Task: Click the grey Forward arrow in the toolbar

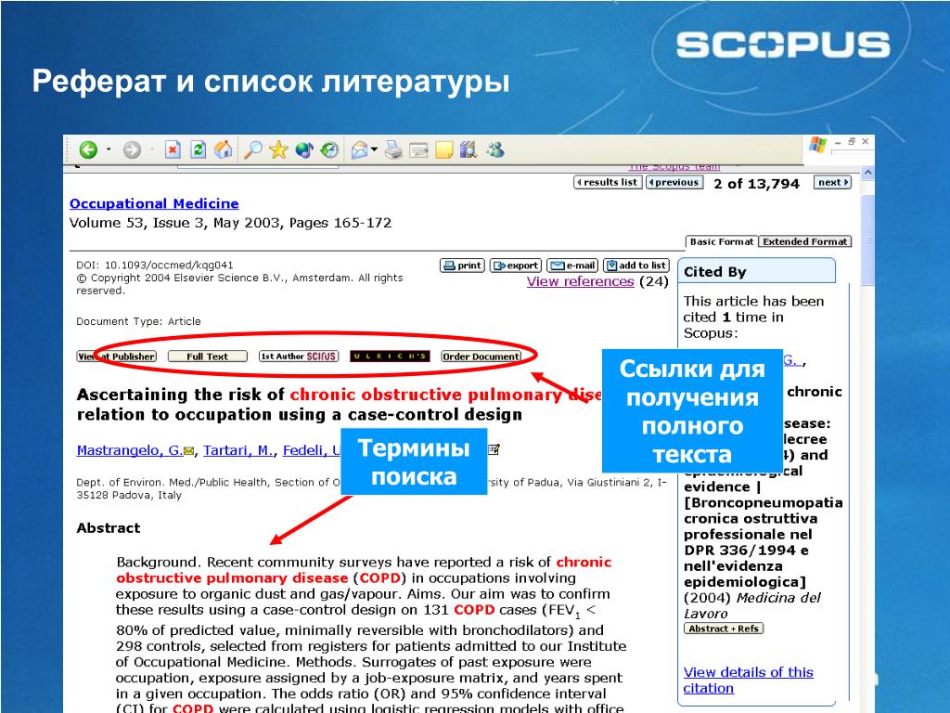Action: pos(132,149)
